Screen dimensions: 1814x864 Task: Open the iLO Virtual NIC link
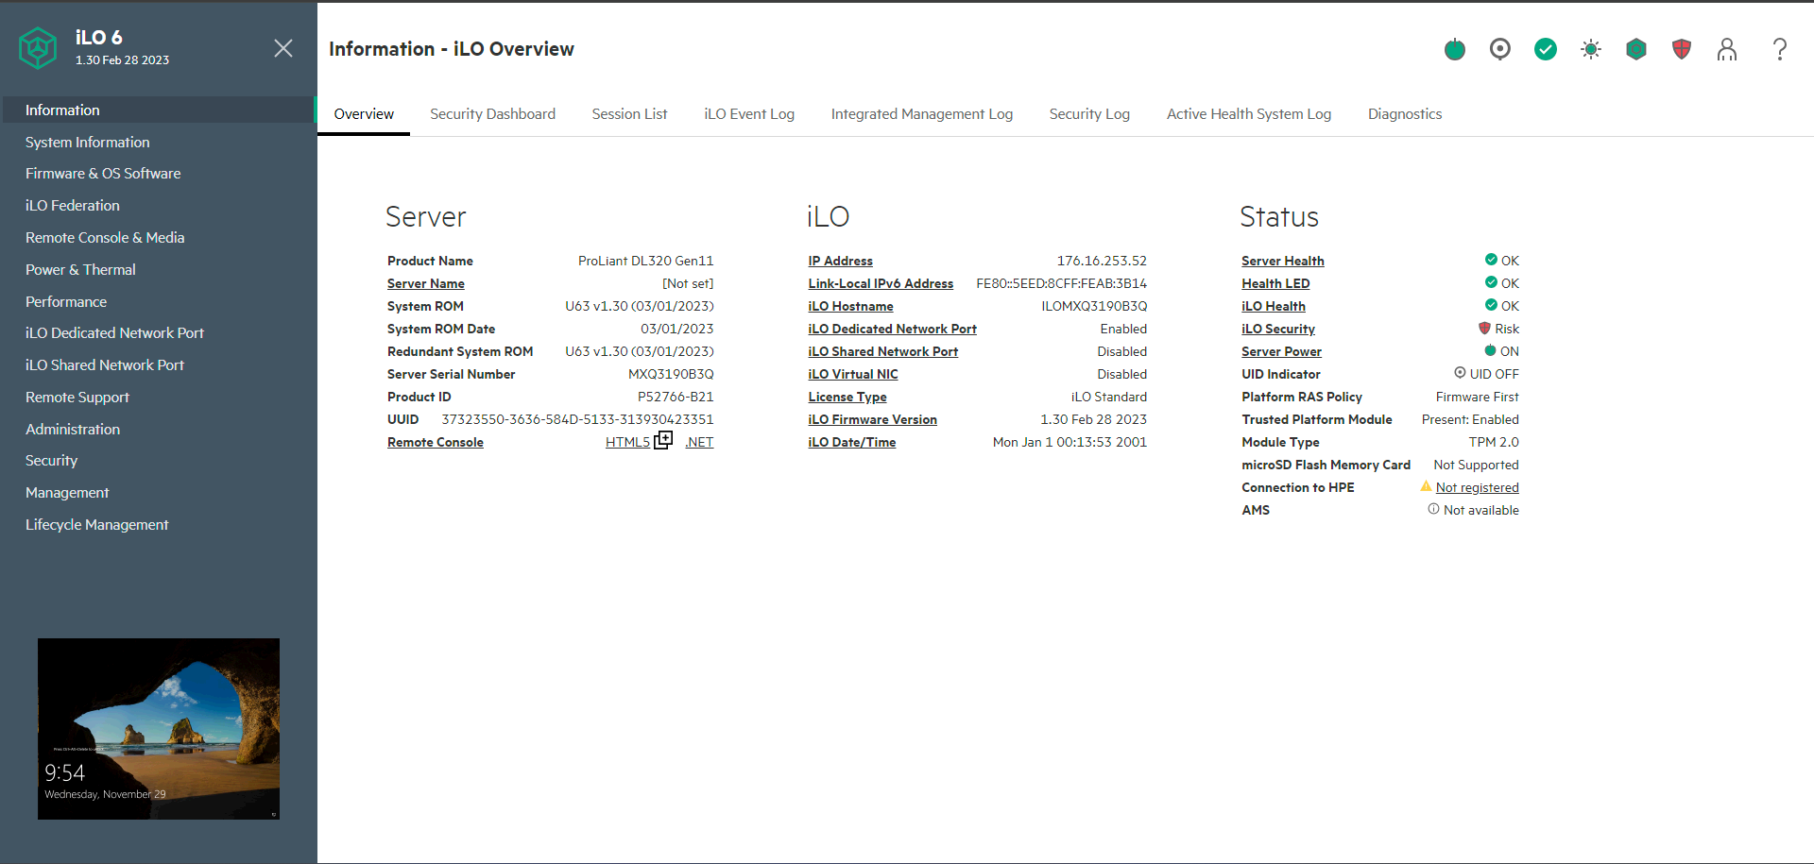853,374
